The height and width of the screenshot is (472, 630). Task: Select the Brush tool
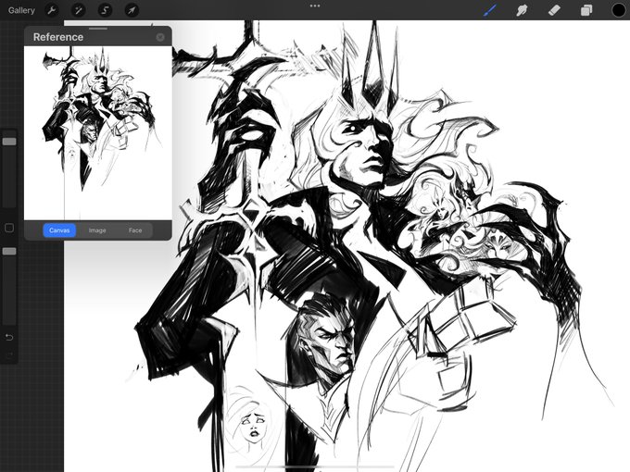490,10
